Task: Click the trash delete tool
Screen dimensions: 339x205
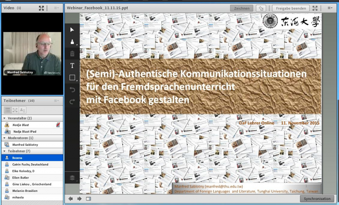Action: [x=72, y=53]
